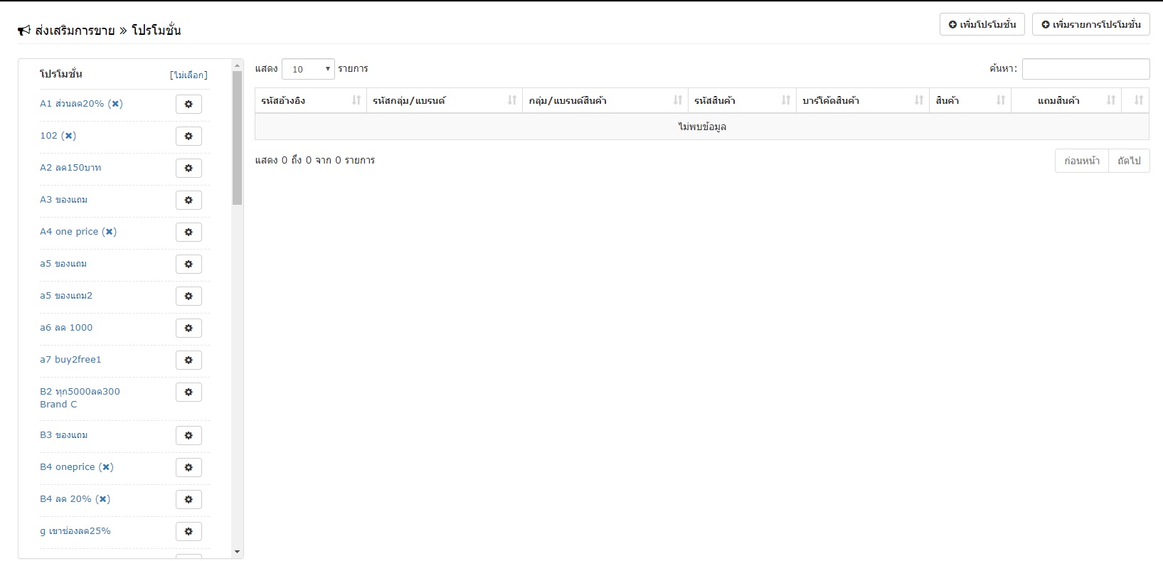Sort table by รหัสสินค้า column
1163x561 pixels.
point(743,101)
